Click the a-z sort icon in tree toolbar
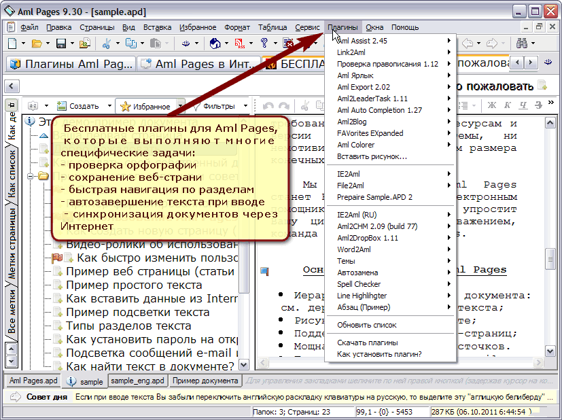This screenshot has height=420, width=562. (x=33, y=106)
